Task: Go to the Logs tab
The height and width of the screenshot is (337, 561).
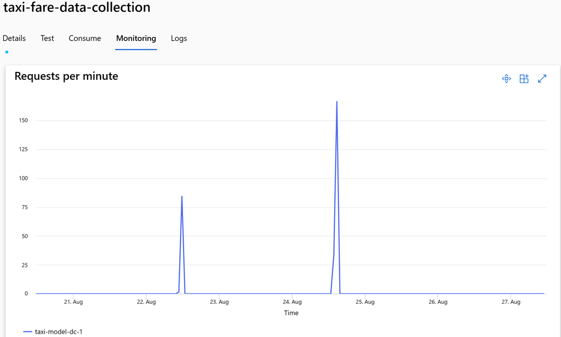Action: [179, 38]
